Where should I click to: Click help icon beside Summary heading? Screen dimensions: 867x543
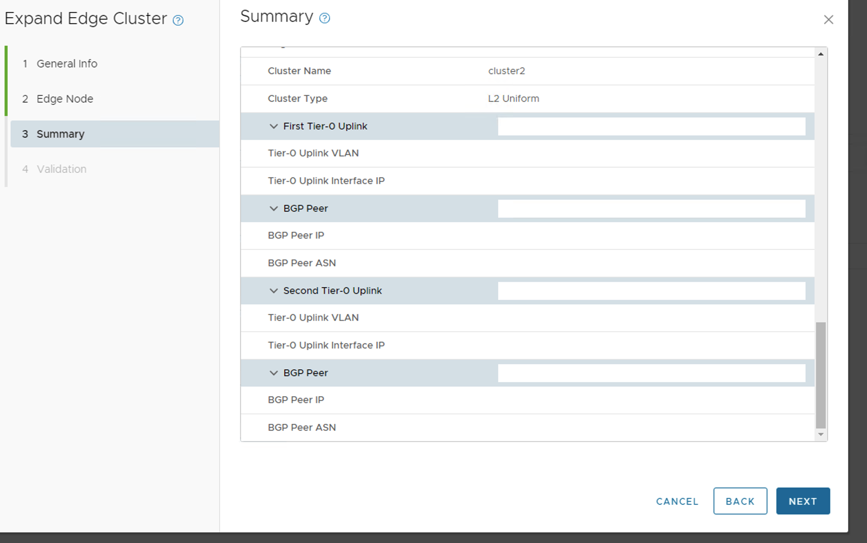pyautogui.click(x=325, y=18)
